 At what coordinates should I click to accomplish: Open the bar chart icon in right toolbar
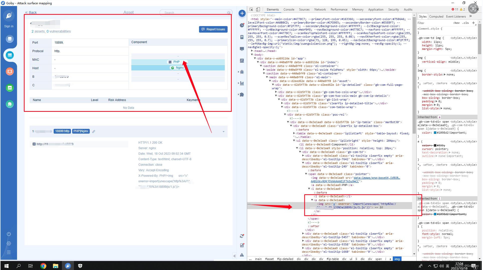point(242,83)
